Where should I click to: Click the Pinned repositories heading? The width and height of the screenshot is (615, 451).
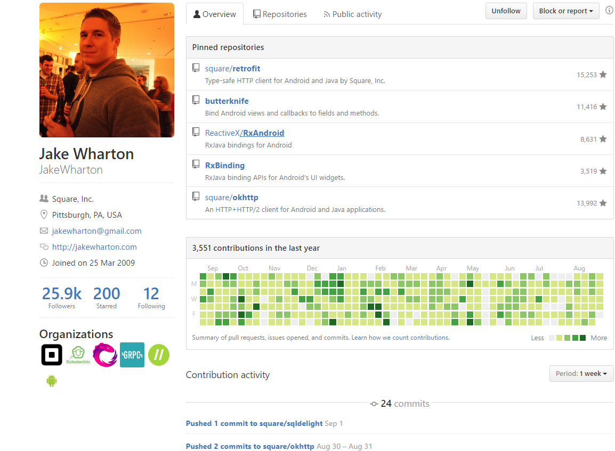click(x=228, y=47)
